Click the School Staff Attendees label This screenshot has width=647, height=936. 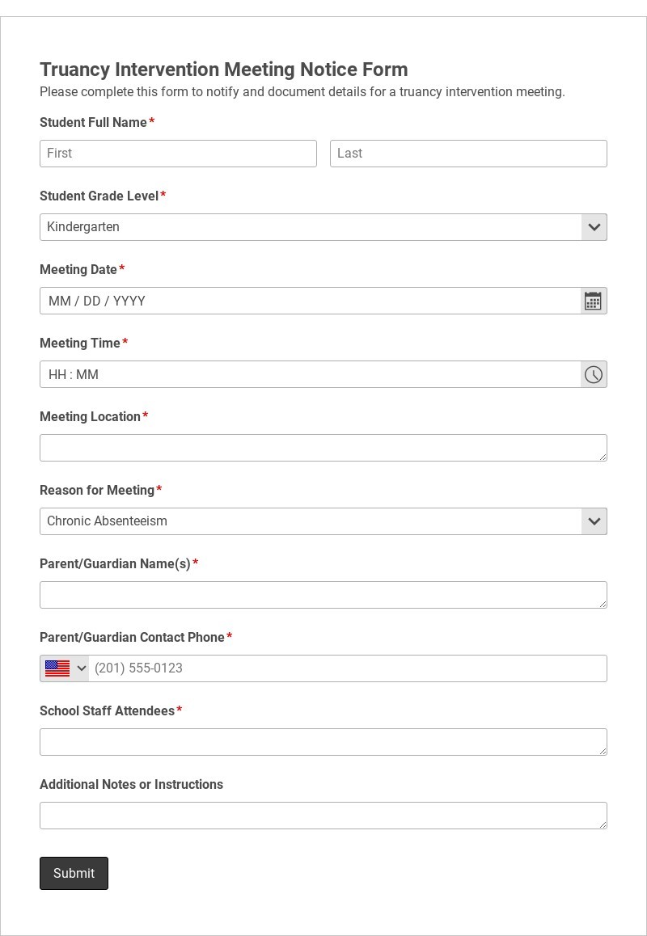[x=107, y=711]
